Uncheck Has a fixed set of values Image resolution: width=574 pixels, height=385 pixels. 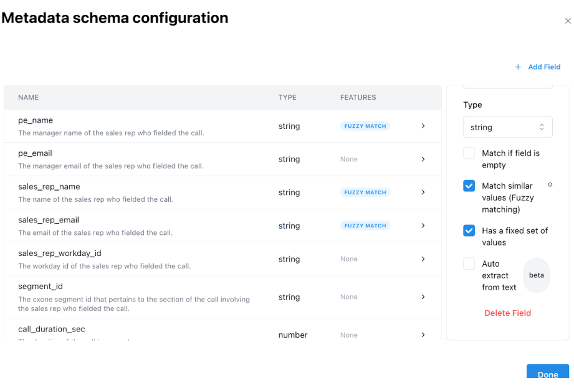tap(471, 231)
